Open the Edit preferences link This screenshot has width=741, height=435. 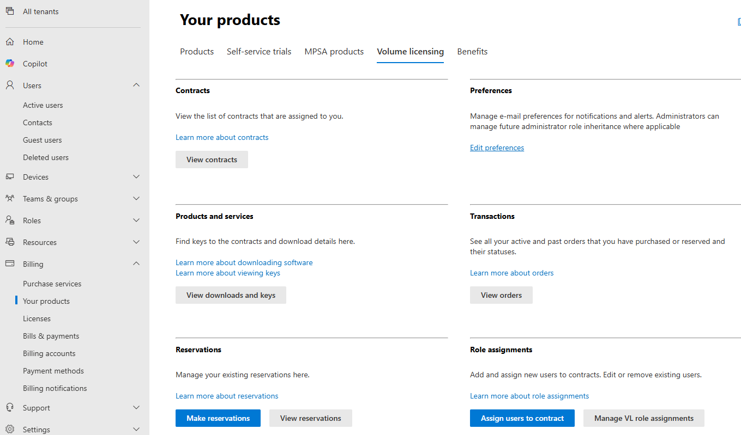497,148
